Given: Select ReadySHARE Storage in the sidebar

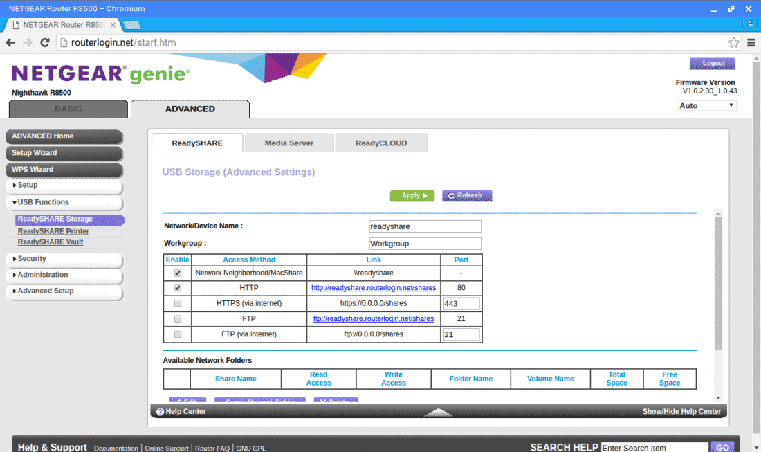Looking at the screenshot, I should pos(70,219).
